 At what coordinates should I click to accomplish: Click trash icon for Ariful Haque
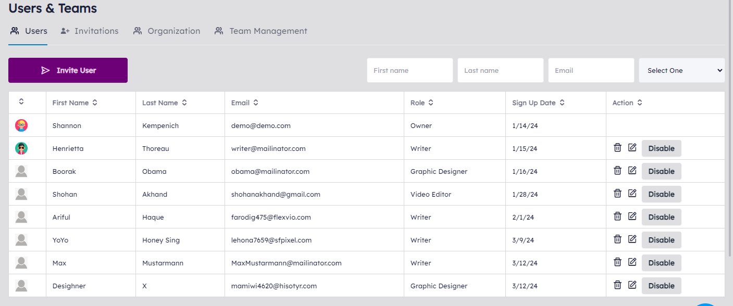coord(617,216)
